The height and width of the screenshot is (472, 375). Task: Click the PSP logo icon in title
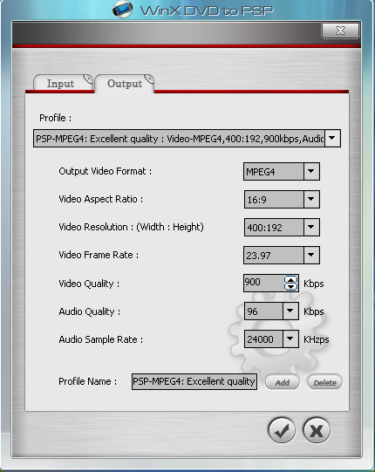(x=122, y=10)
